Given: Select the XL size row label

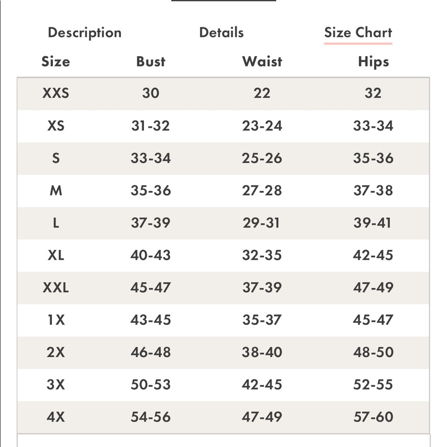Looking at the screenshot, I should pos(55,255).
